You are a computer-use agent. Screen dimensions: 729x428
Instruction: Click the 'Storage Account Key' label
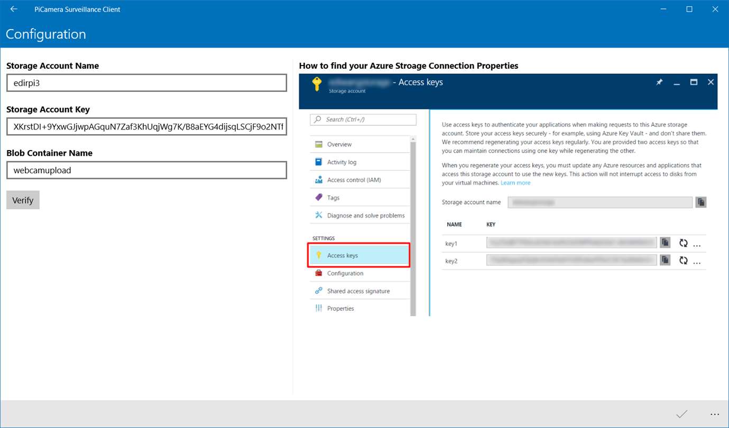point(48,109)
